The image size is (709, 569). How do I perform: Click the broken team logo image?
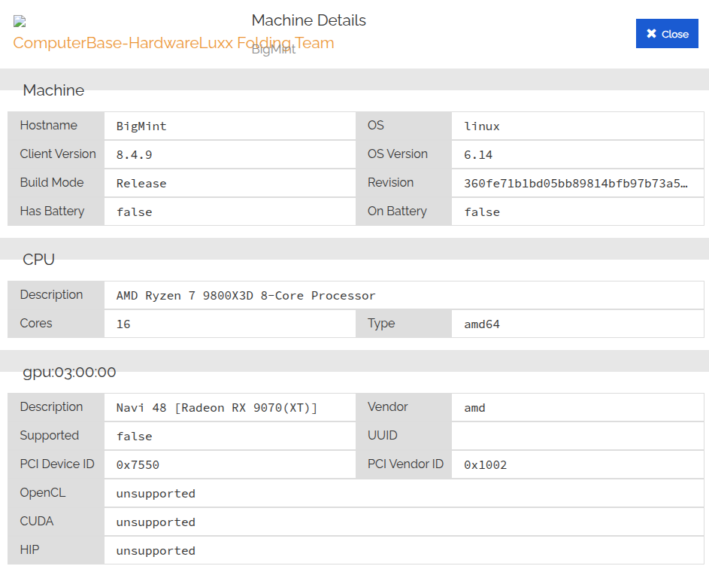pyautogui.click(x=20, y=21)
